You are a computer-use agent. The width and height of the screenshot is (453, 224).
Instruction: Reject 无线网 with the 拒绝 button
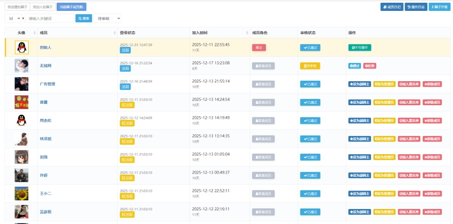(x=370, y=66)
